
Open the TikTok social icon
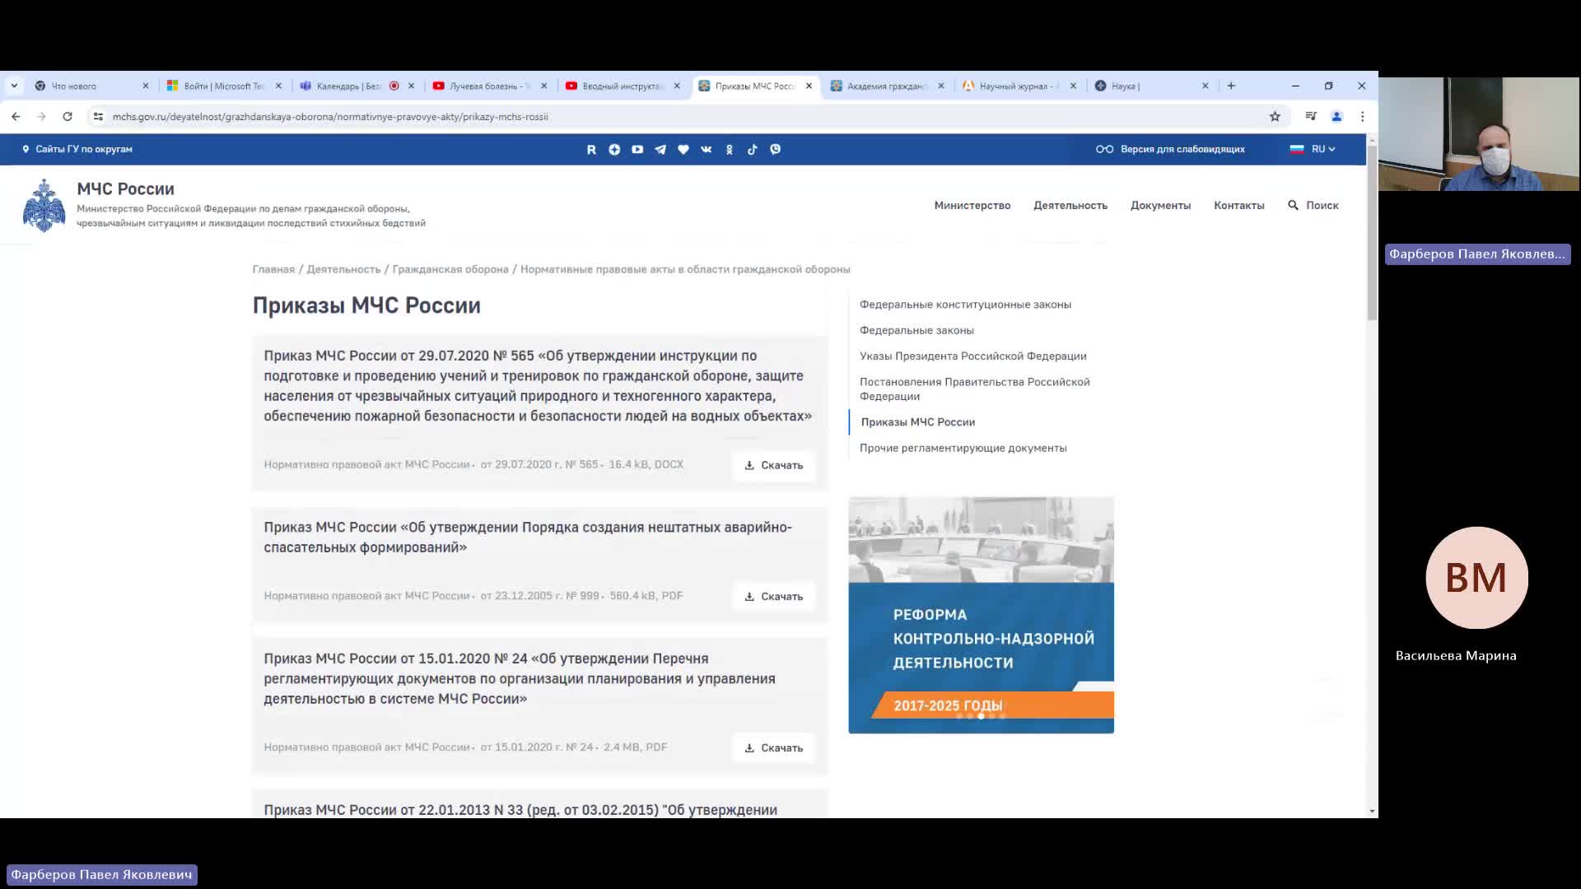(753, 149)
